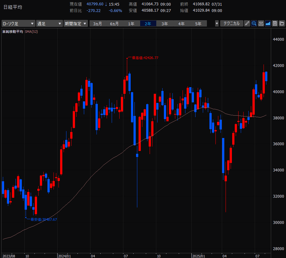Click the high value 41064.73
Image resolution: width=286 pixels, height=258 pixels.
tap(150, 4)
